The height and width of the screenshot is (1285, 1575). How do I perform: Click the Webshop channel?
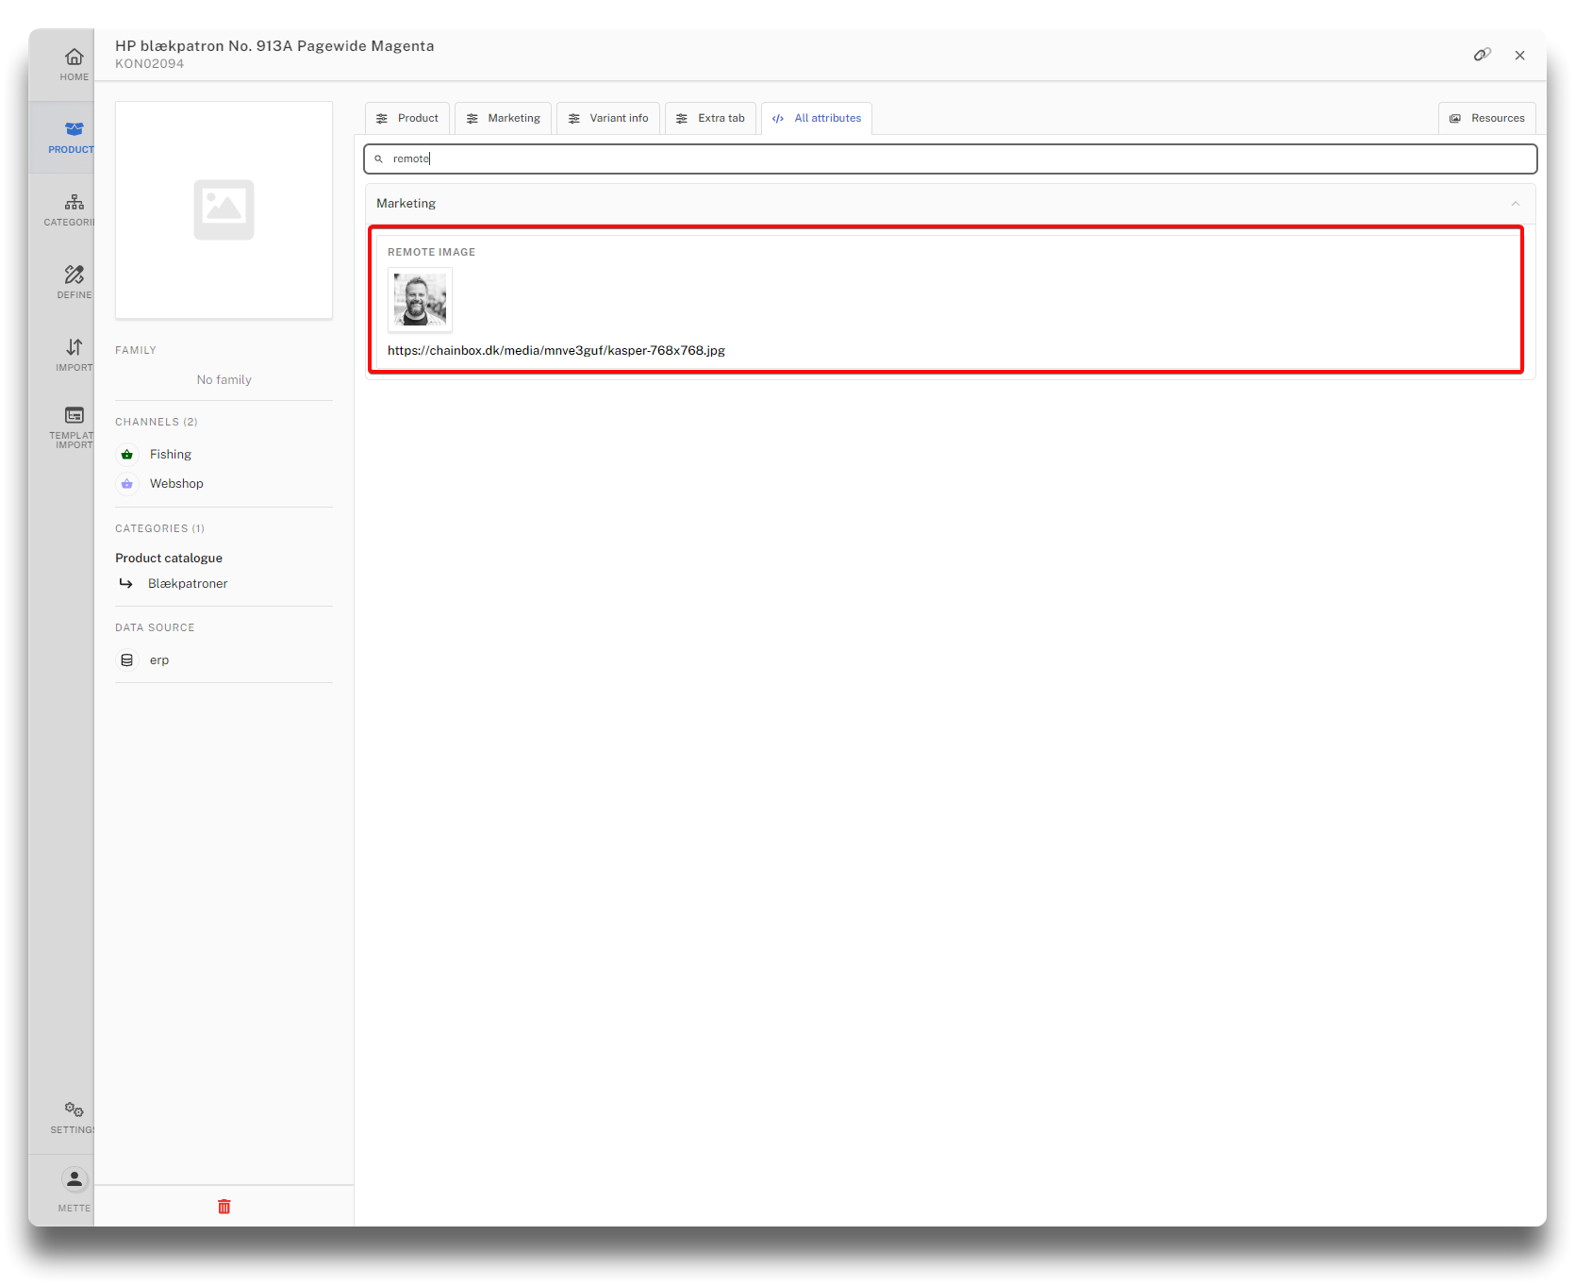pyautogui.click(x=175, y=484)
